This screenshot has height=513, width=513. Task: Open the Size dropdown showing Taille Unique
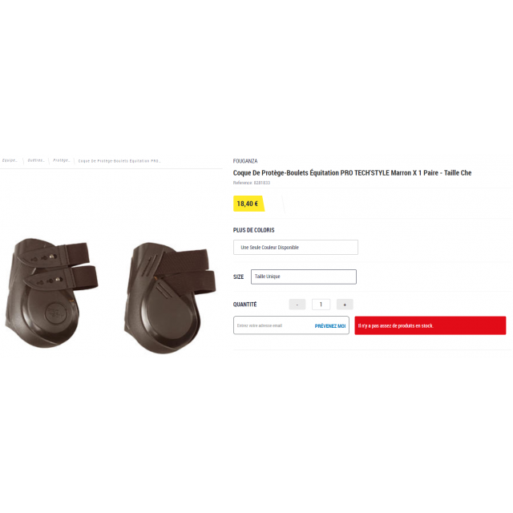point(304,277)
